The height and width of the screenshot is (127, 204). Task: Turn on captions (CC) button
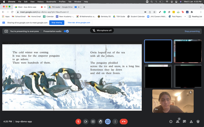tap(93, 121)
